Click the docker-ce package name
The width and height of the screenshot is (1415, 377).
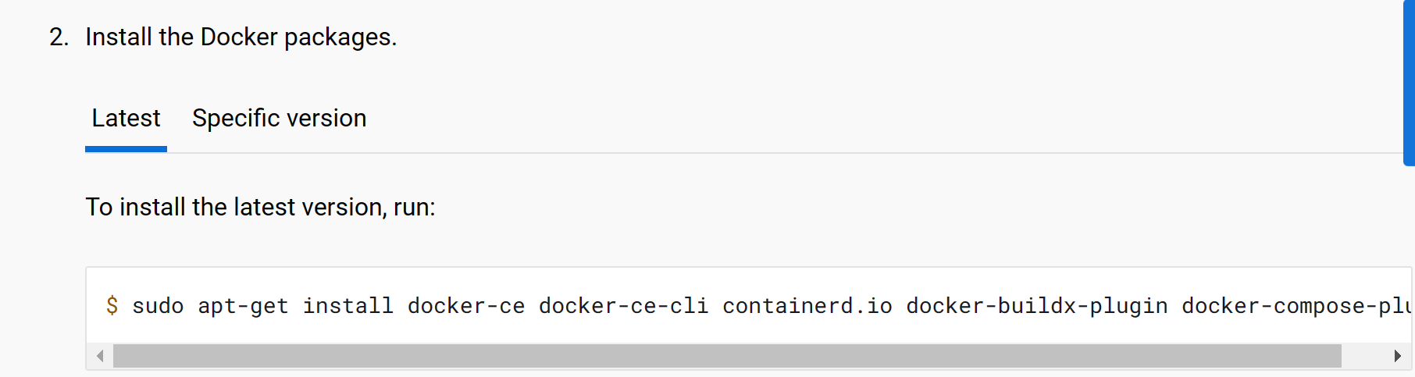pyautogui.click(x=466, y=305)
